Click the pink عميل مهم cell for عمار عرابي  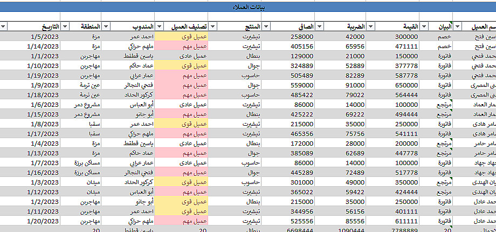click(181, 76)
